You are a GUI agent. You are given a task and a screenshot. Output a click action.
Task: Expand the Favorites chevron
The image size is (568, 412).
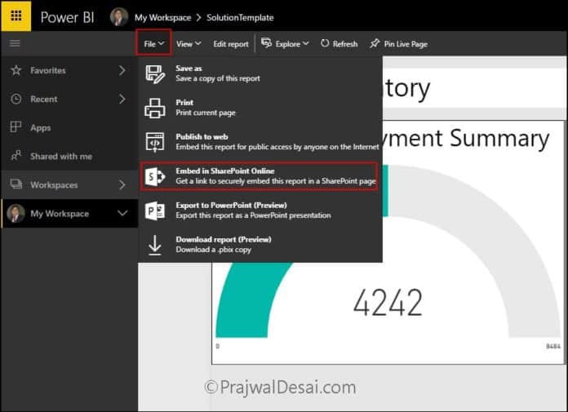coord(122,70)
